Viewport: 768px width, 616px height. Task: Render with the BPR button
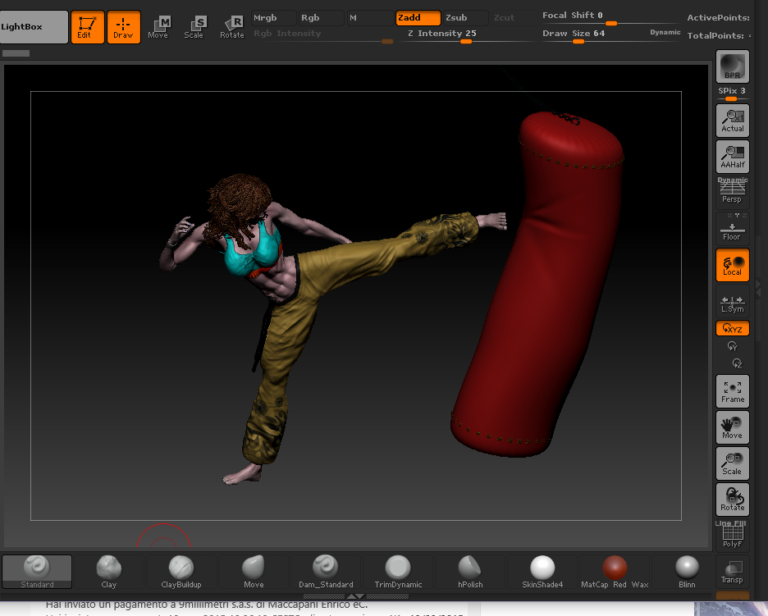[732, 66]
